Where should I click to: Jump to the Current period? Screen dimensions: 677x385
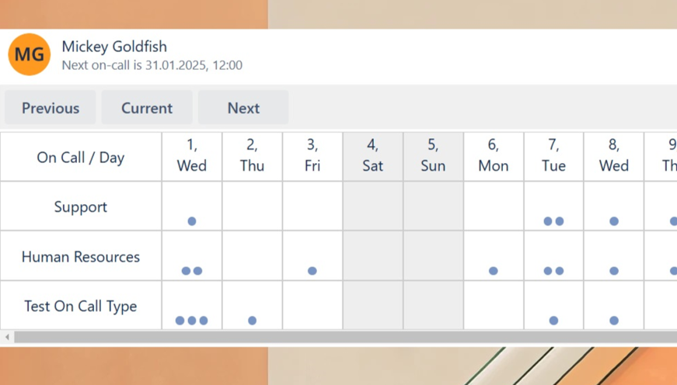click(147, 108)
